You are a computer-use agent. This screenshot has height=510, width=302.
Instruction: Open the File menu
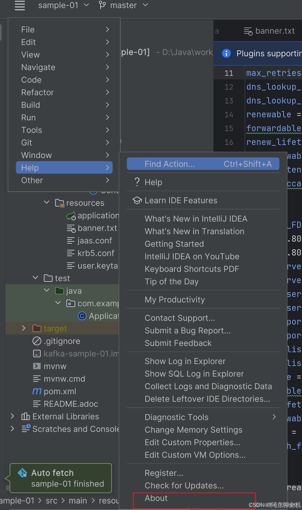(64, 29)
